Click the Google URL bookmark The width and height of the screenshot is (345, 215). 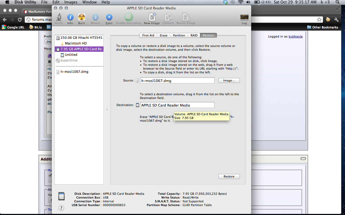[13, 27]
